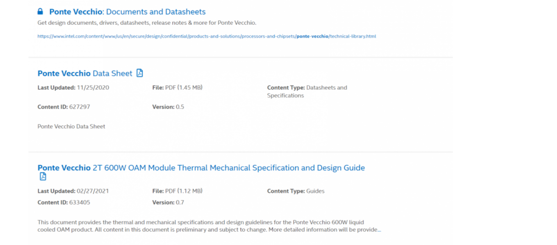Image resolution: width=557 pixels, height=245 pixels.
Task: Open the 2T 600W OAM Module Thermal Mechanical Specification link
Action: (201, 168)
